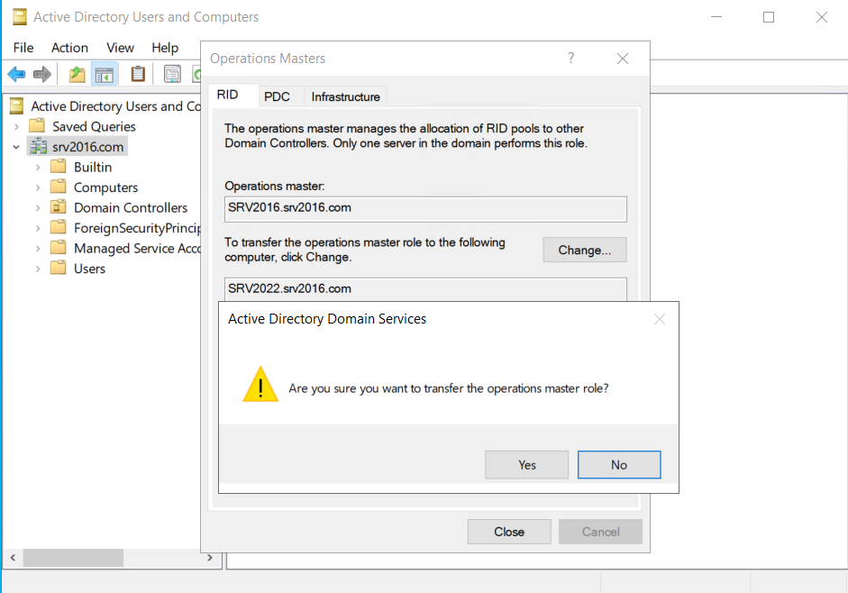Screen dimensions: 848x593
Task: Click the right scroll arrow of tree pane
Action: point(210,557)
